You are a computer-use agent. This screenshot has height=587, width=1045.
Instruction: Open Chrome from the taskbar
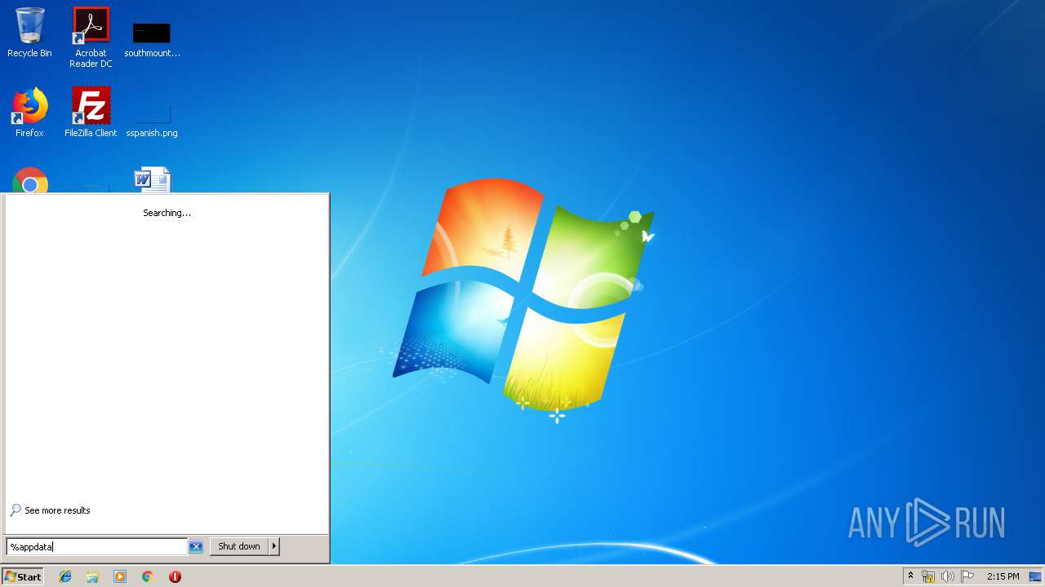coord(148,576)
